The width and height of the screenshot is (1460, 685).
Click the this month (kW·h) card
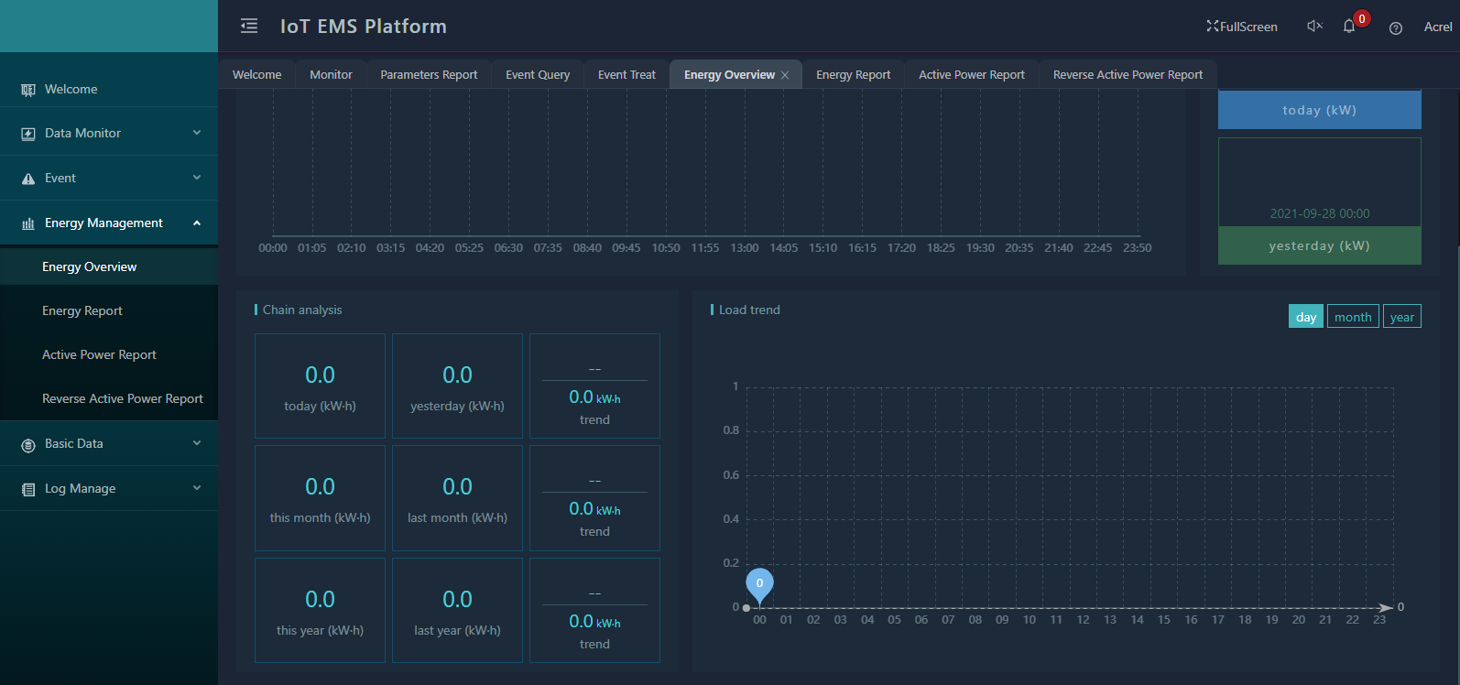click(x=320, y=498)
